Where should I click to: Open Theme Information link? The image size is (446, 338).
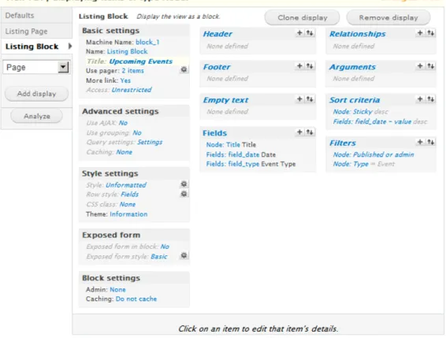(128, 214)
